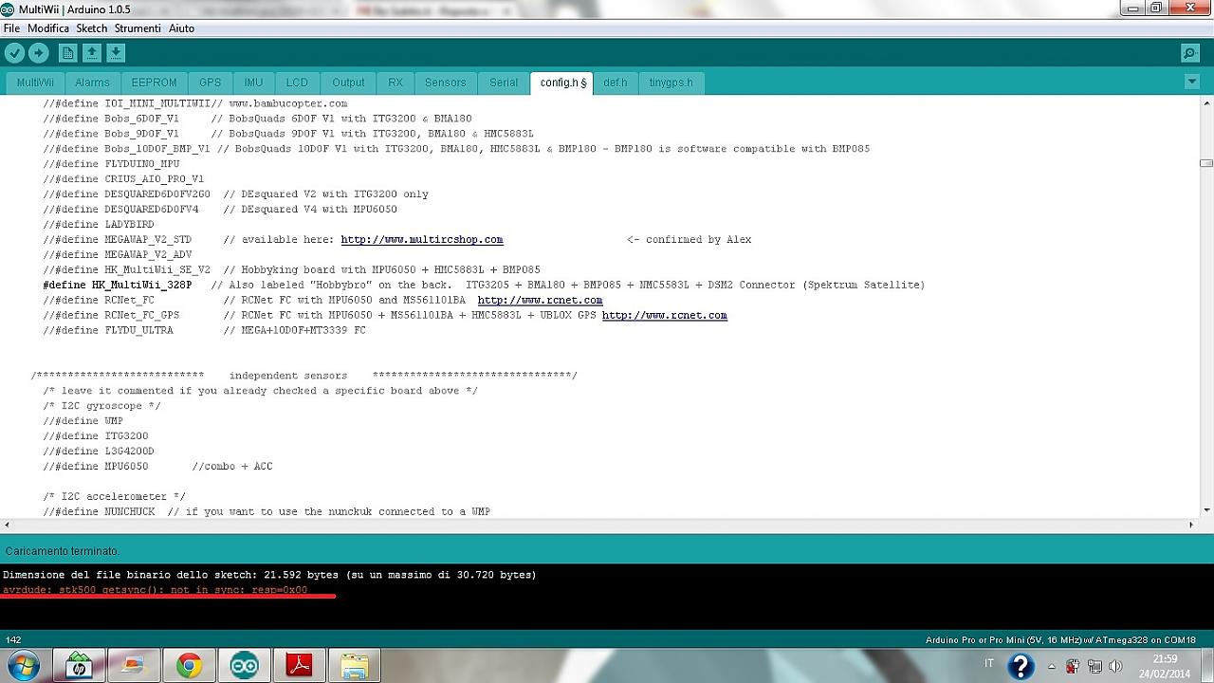Save the sketch with the Save icon
Image resolution: width=1214 pixels, height=683 pixels.
pyautogui.click(x=115, y=53)
